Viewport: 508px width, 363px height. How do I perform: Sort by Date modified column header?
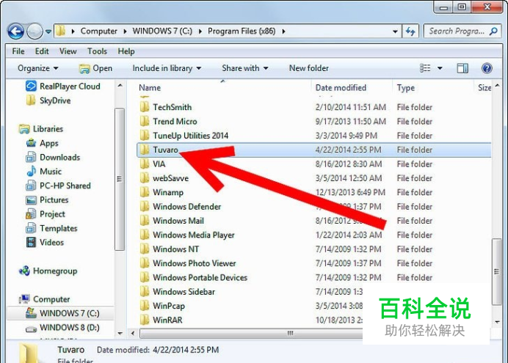pos(341,88)
